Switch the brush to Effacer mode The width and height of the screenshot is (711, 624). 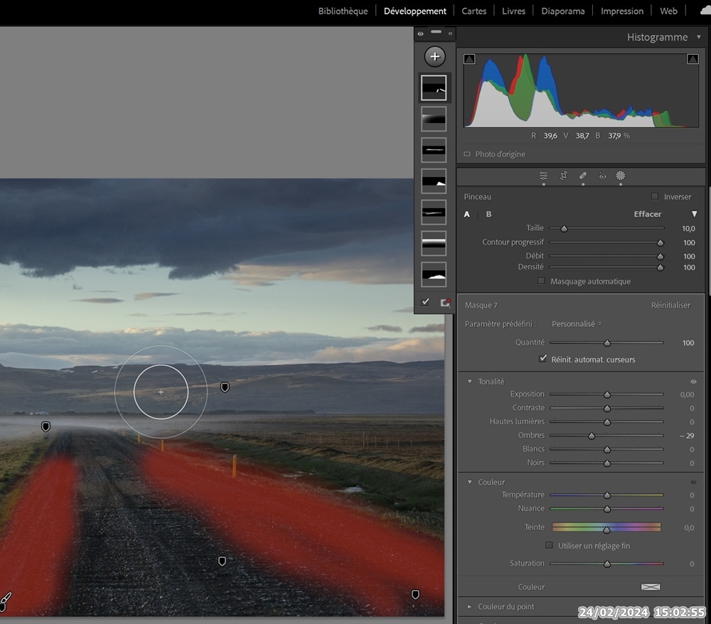click(x=648, y=215)
